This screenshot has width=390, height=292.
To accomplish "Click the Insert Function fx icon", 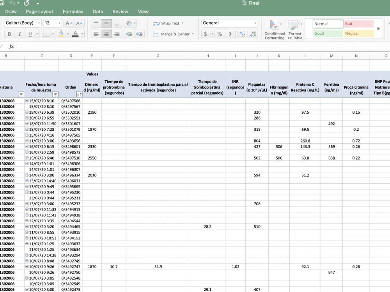I will point(11,46).
